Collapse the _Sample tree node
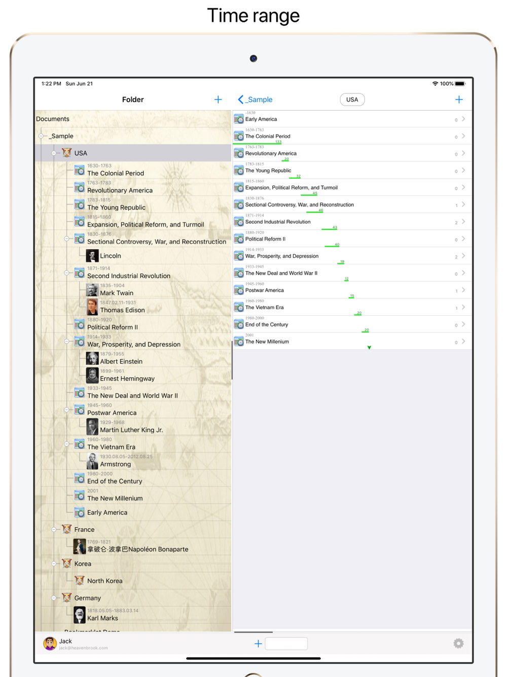This screenshot has width=507, height=677. click(41, 136)
